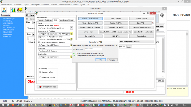191x107 pixels.
Task: Click the books toolbar icon
Action: click(x=13, y=10)
